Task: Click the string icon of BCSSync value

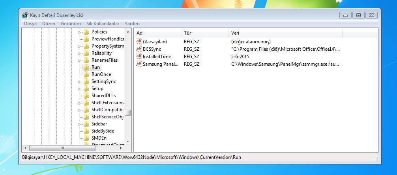Action: click(x=139, y=49)
